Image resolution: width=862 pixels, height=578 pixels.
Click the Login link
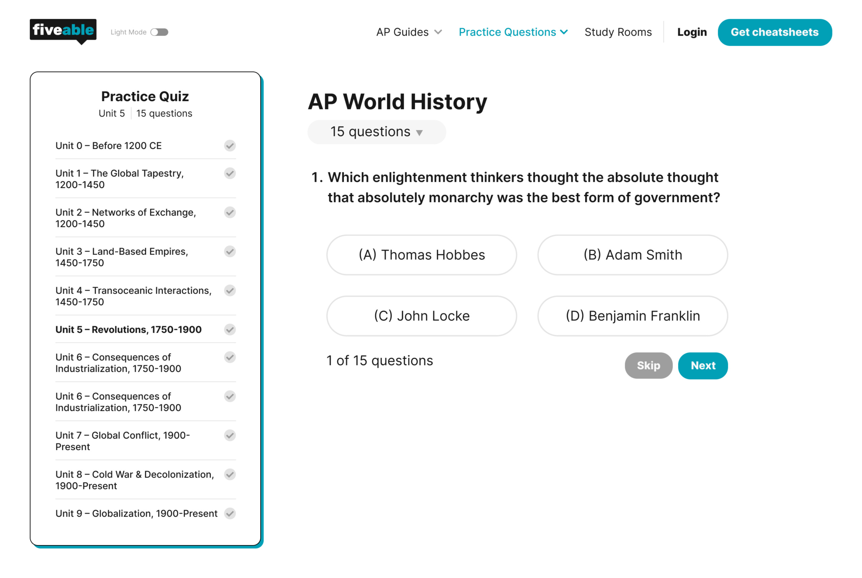pyautogui.click(x=692, y=32)
